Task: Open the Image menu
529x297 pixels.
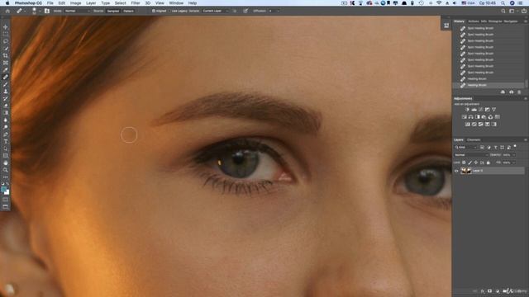Action: pyautogui.click(x=75, y=3)
